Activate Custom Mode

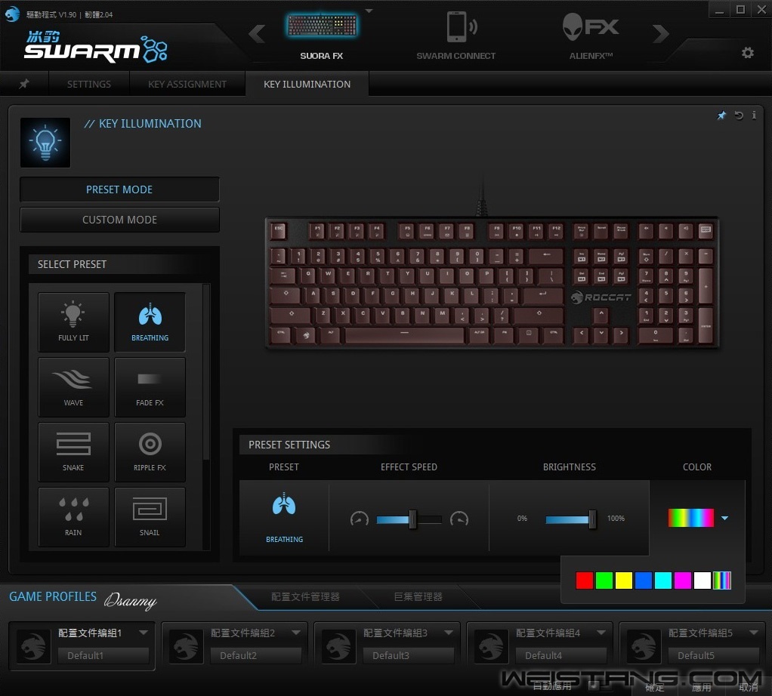(119, 220)
